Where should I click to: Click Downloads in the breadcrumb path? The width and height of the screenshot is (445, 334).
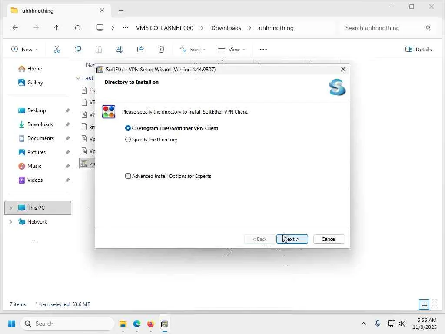[x=226, y=28]
